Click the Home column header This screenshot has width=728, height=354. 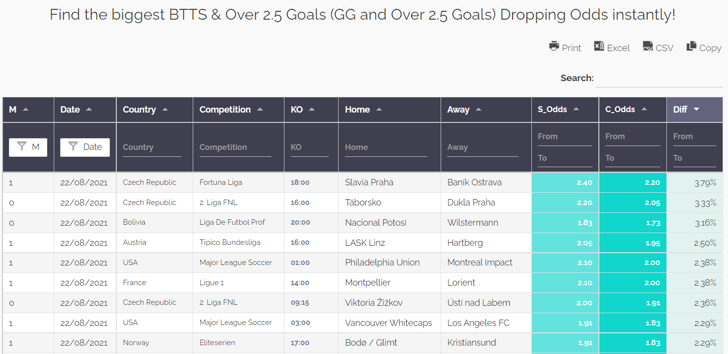(x=390, y=110)
